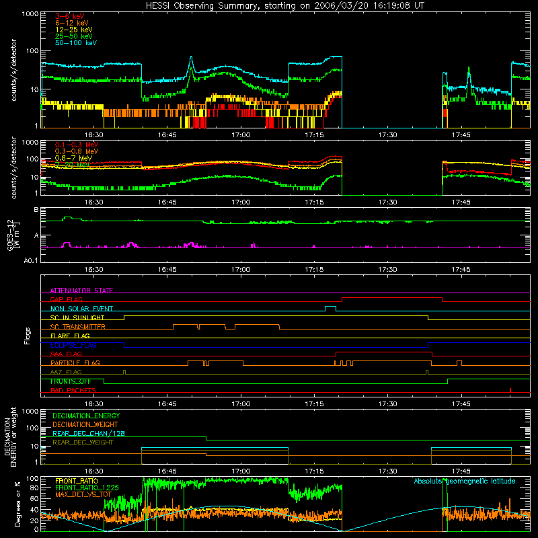Click the 12-25 keV legend entry
The height and width of the screenshot is (538, 538).
(74, 30)
